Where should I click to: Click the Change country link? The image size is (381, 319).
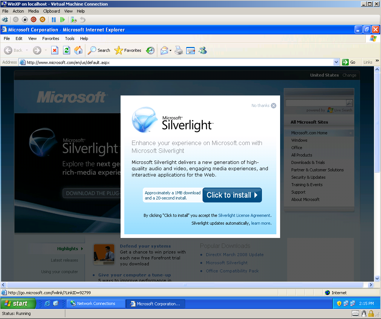click(349, 75)
